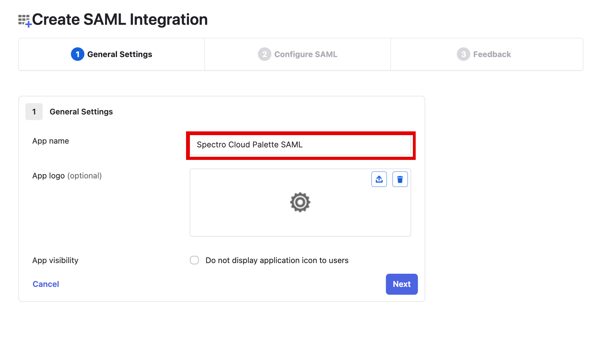This screenshot has width=603, height=338.
Task: Click the 'App visibility' label
Action: coord(55,261)
